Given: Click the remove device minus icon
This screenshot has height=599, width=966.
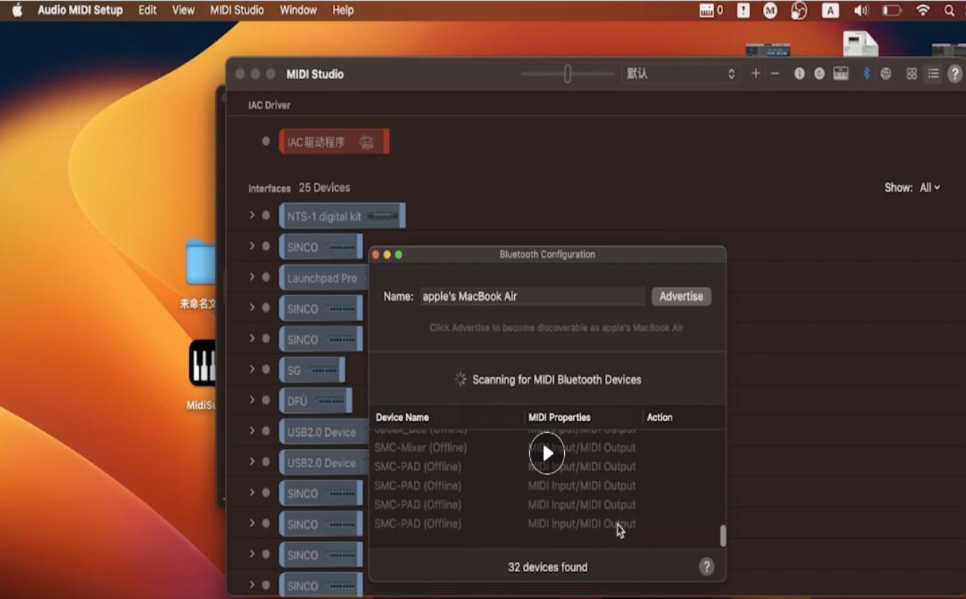Looking at the screenshot, I should click(x=775, y=73).
